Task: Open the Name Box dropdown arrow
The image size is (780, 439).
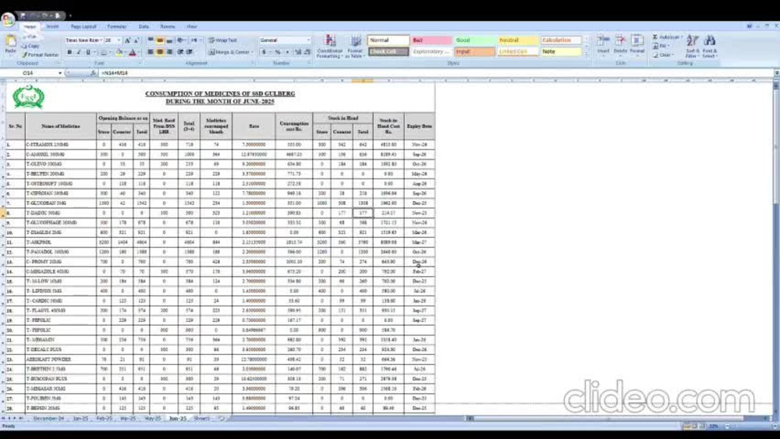Action: [x=60, y=73]
